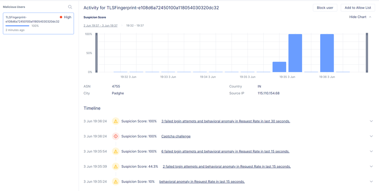Open search in Malicious Users panel

70,7
